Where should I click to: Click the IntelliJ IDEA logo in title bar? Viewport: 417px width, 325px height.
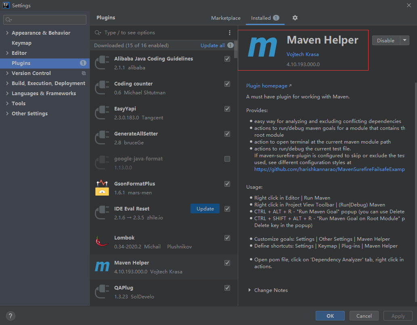click(x=6, y=5)
